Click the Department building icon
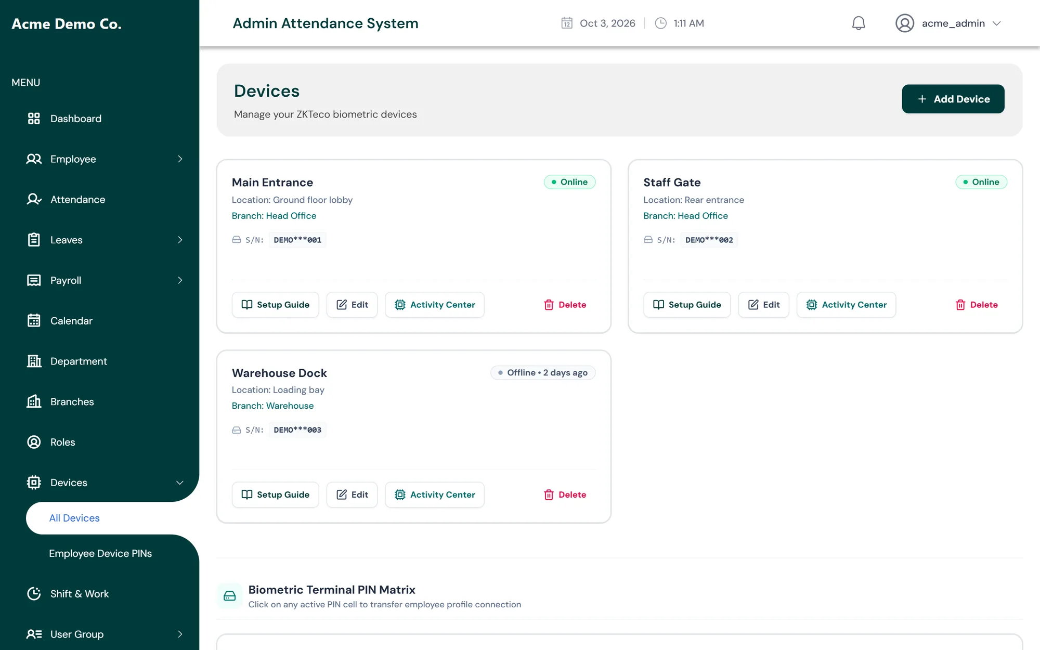Screen dimensions: 1040x650 [34, 361]
